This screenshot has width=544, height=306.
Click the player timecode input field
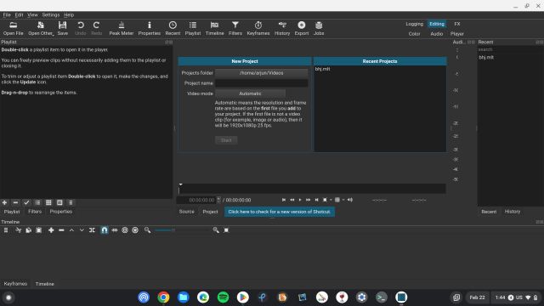199,201
